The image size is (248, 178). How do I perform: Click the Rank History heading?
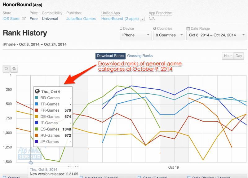25,33
